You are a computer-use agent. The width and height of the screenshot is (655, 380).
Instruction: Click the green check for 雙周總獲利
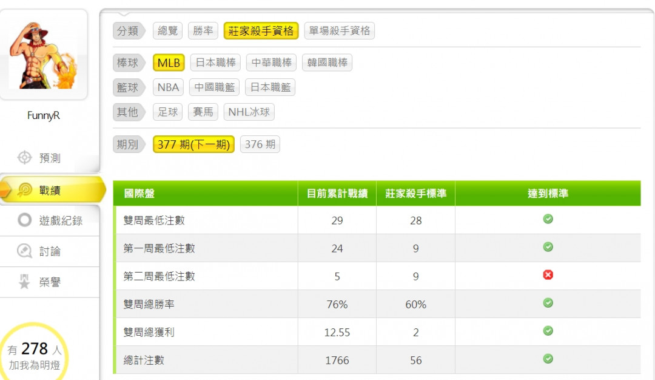(548, 331)
